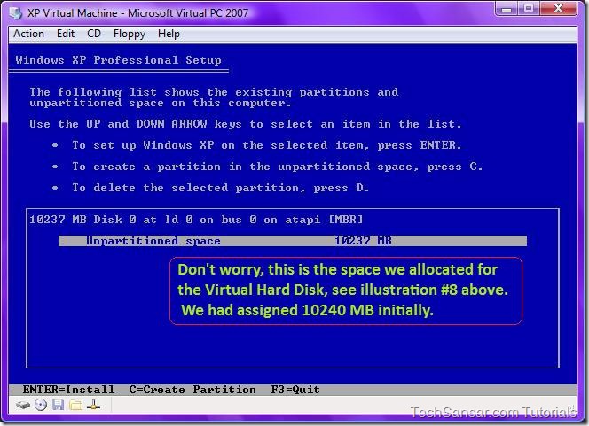The image size is (589, 426).
Task: Click the 'press D' delete instruction line
Action: [x=221, y=188]
